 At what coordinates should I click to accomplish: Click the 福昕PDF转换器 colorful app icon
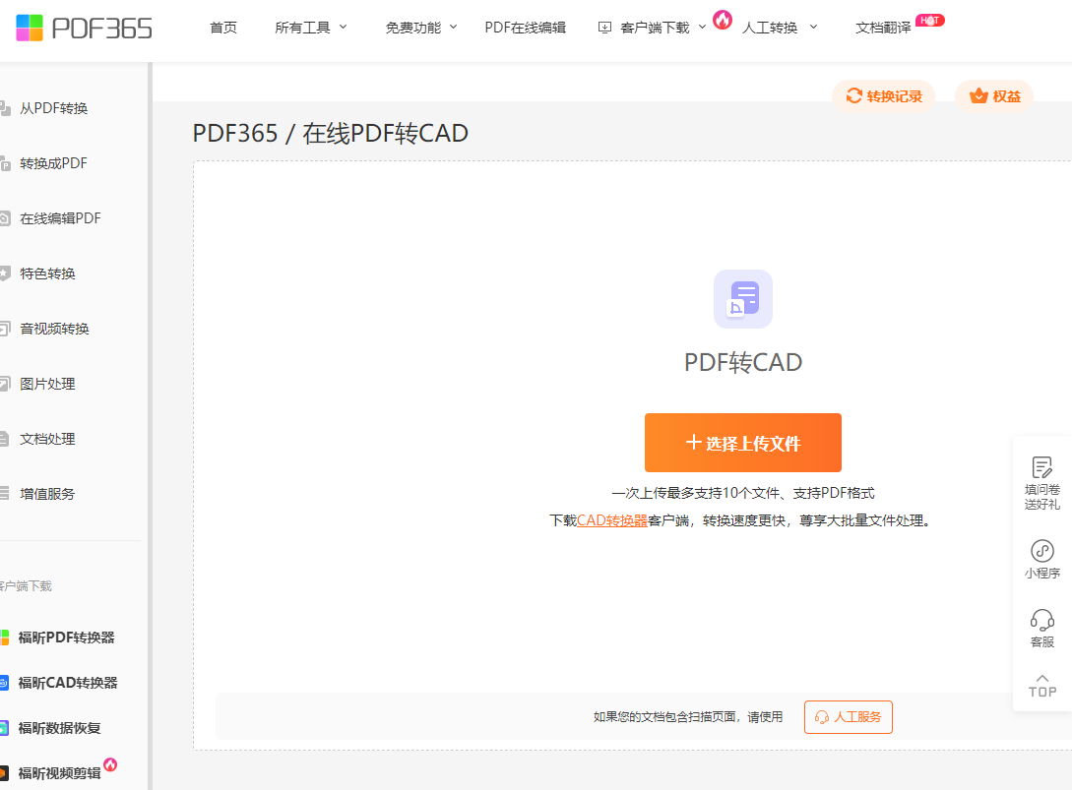pyautogui.click(x=4, y=638)
